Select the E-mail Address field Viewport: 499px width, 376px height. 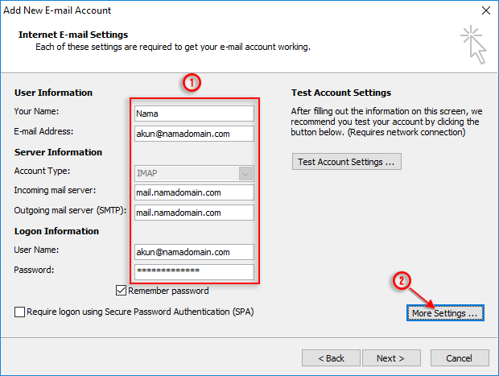tap(194, 134)
